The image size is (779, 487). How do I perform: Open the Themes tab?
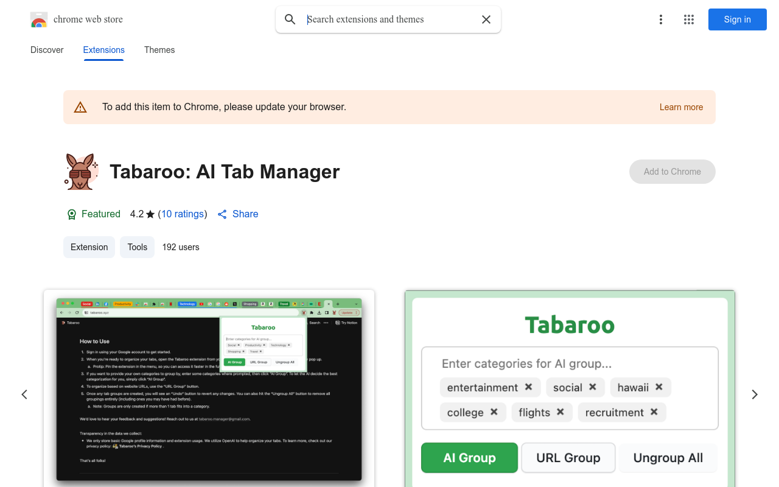pyautogui.click(x=159, y=50)
